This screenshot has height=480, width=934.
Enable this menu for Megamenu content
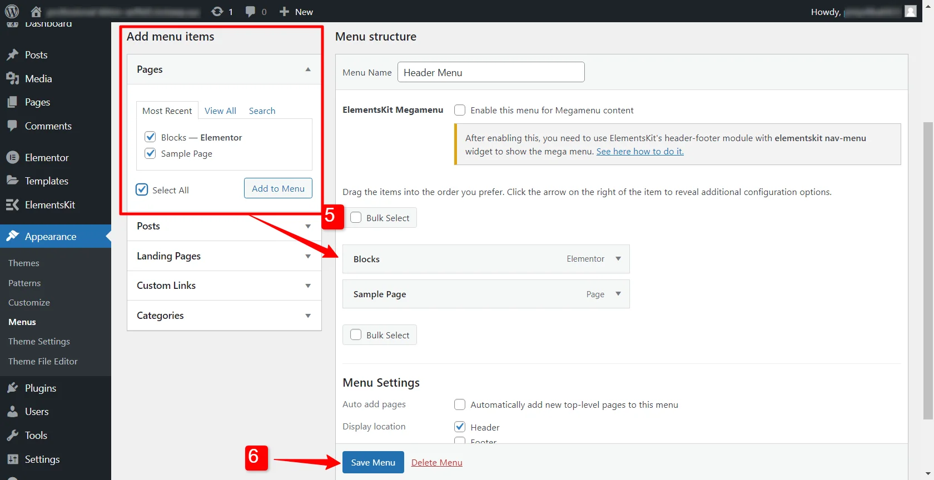(460, 110)
